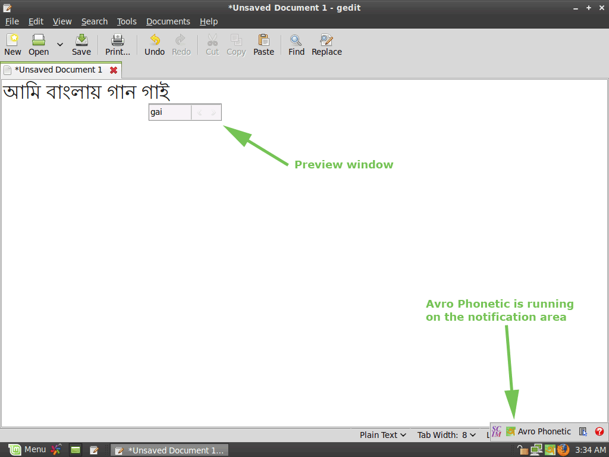The height and width of the screenshot is (457, 609).
Task: Click the SCIM setup icon beside Avro Phonetic
Action: [583, 431]
